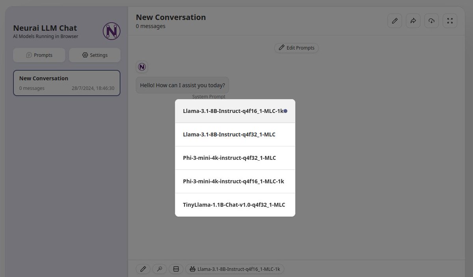Click the selected-model dot indicator in the list
This screenshot has height=277, width=473.
pos(285,111)
